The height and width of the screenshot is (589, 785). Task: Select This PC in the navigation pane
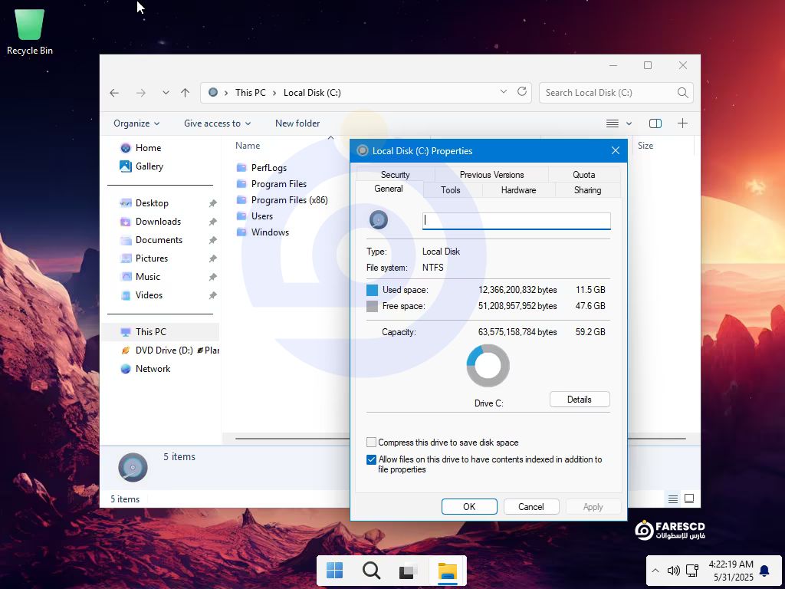pos(160,332)
